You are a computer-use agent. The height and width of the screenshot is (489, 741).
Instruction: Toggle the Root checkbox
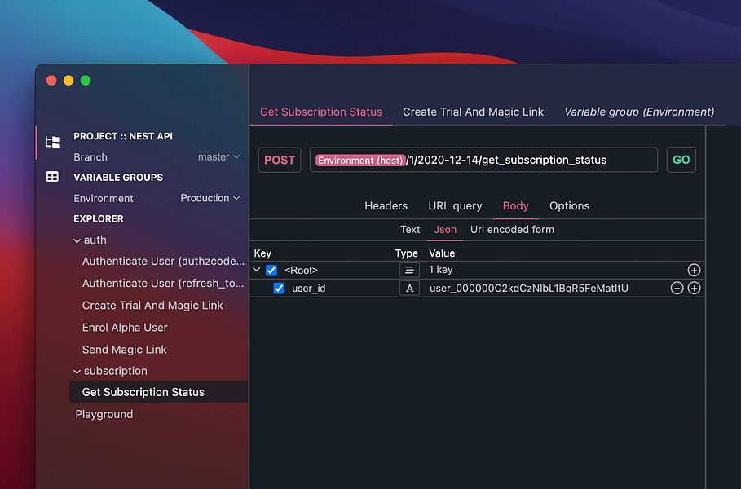pos(271,271)
